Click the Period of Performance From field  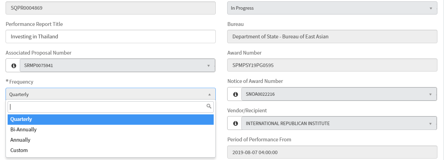332,152
